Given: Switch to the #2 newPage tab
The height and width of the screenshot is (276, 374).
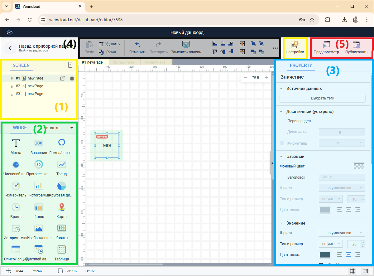Looking at the screenshot, I should (125, 62).
